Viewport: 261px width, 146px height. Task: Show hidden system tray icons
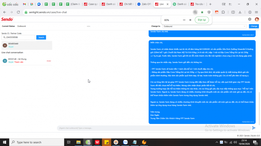[x=217, y=142]
